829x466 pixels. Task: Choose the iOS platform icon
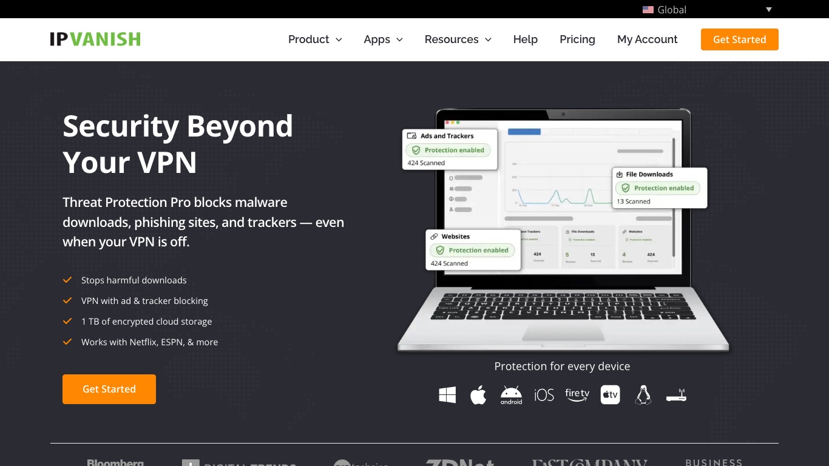[544, 395]
